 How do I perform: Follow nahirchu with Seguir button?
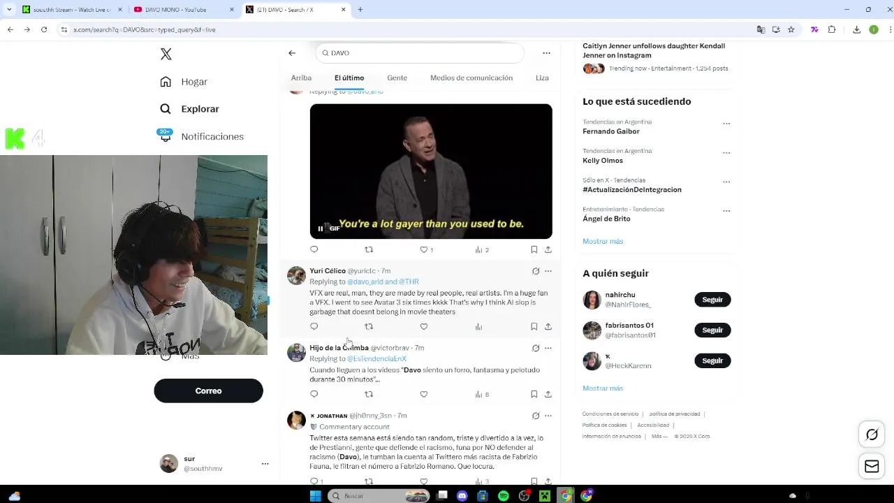tap(712, 300)
